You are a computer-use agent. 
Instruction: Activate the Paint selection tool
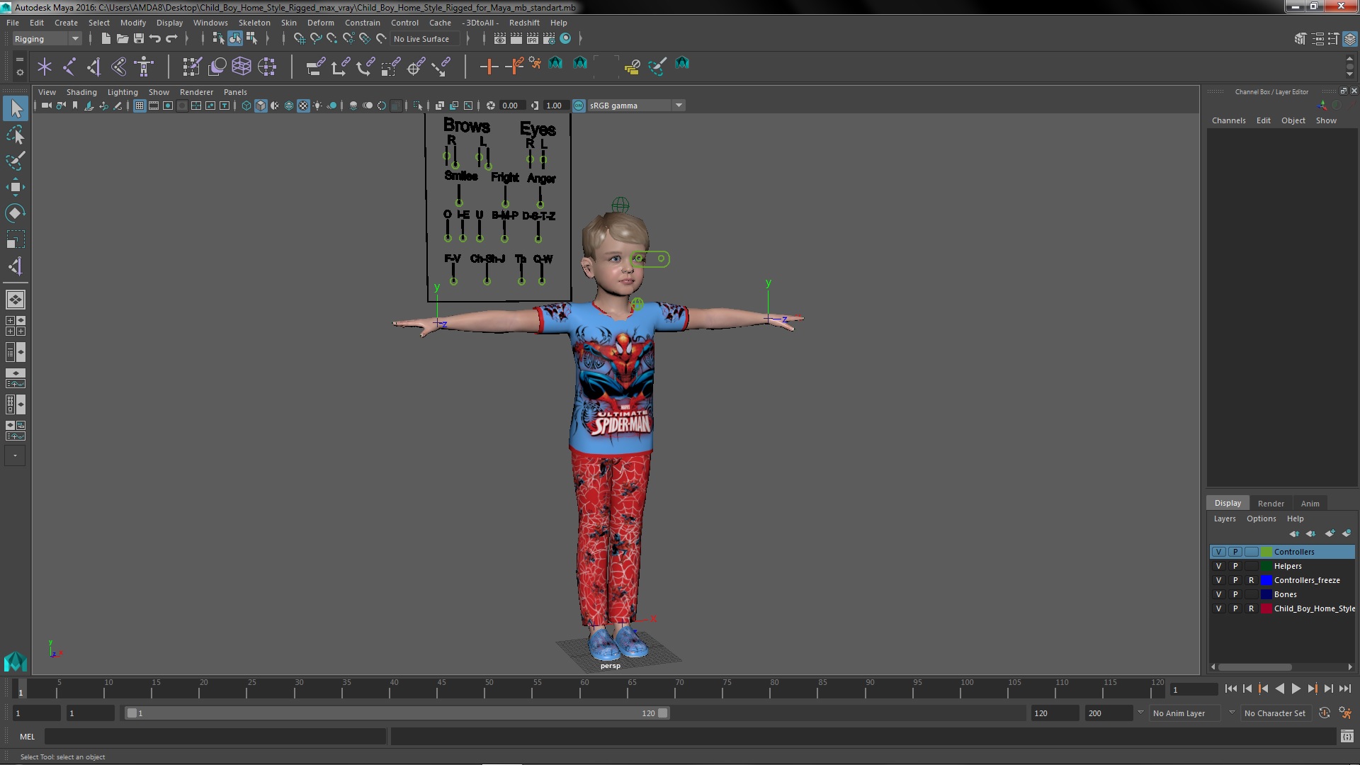coord(16,161)
